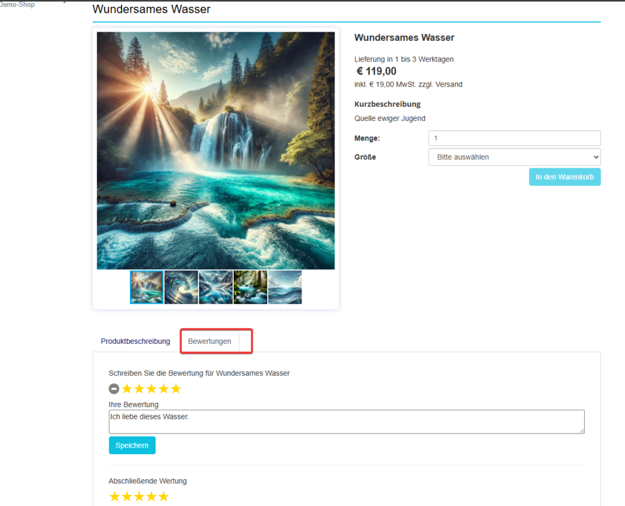The image size is (625, 506).
Task: Select the wave image thumbnail
Action: [181, 287]
